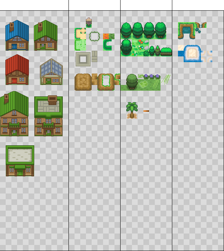
Task: Select the circular vine ring tile
Action: [95, 36]
